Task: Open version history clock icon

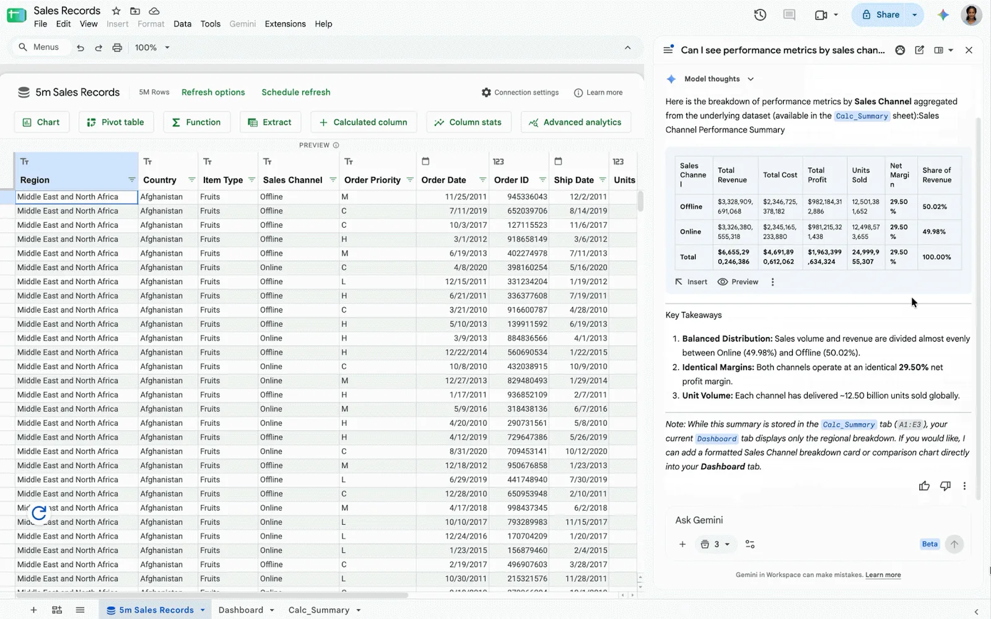Action: (760, 15)
